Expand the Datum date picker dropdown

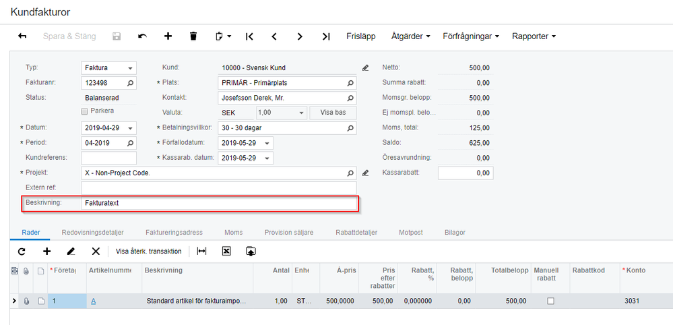click(130, 128)
